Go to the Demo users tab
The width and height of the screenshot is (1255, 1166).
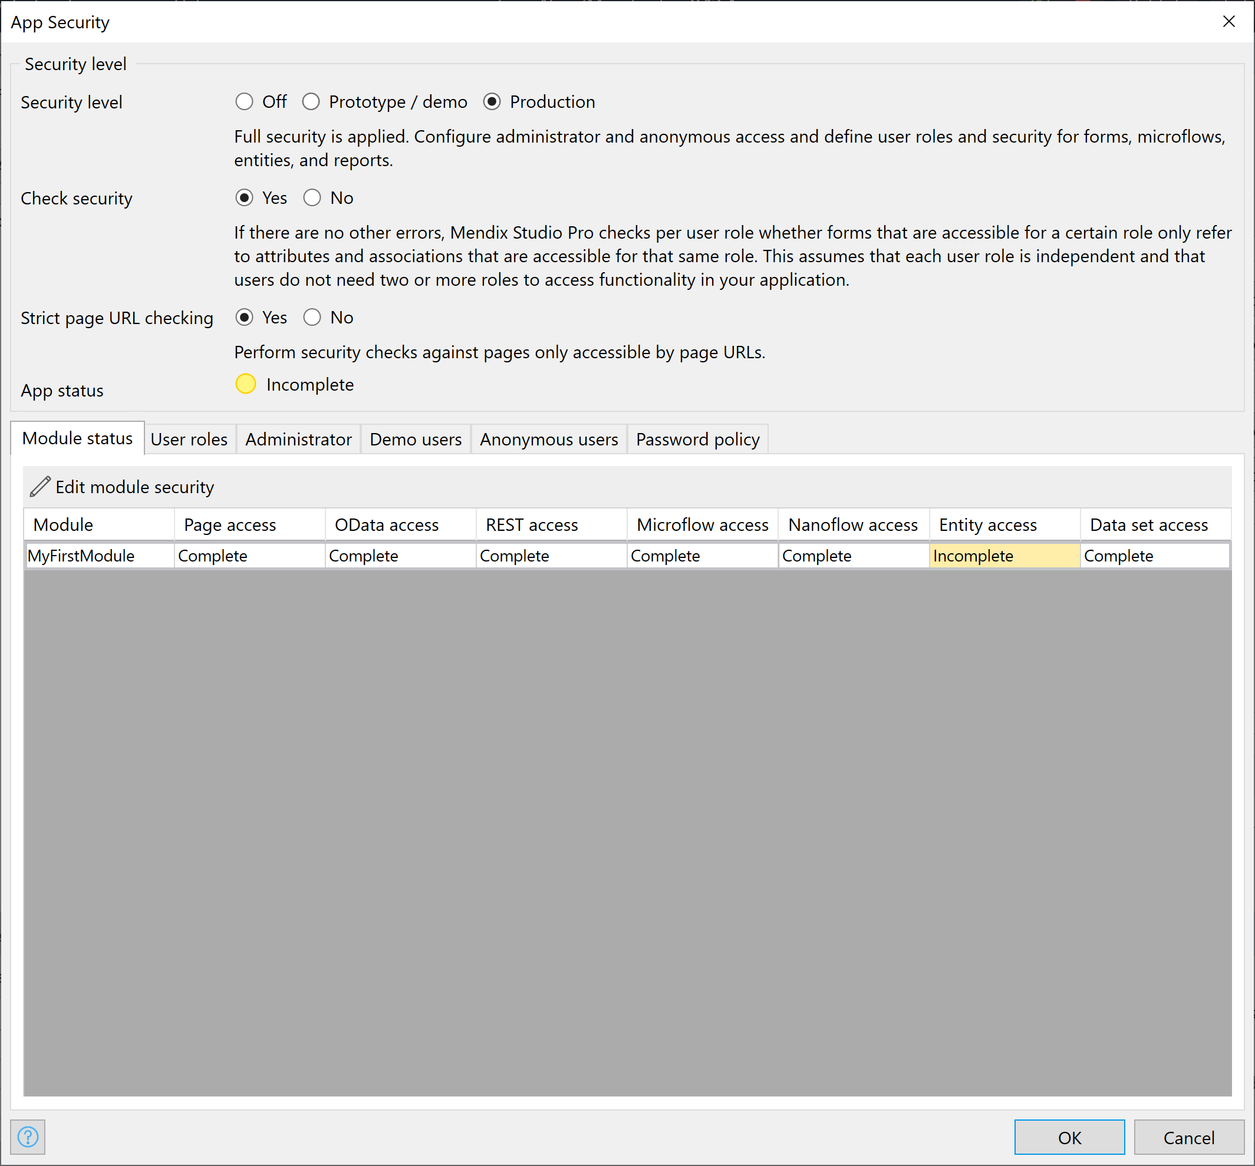point(416,439)
